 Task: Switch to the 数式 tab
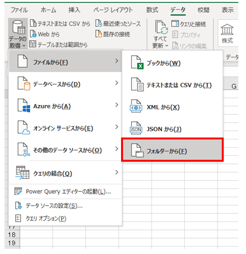tap(152, 10)
